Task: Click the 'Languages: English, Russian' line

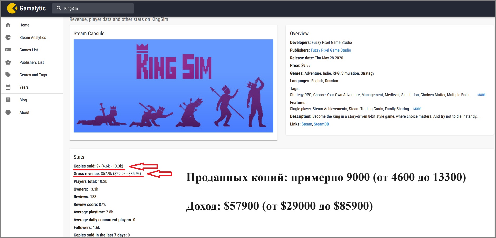Action: pyautogui.click(x=314, y=81)
